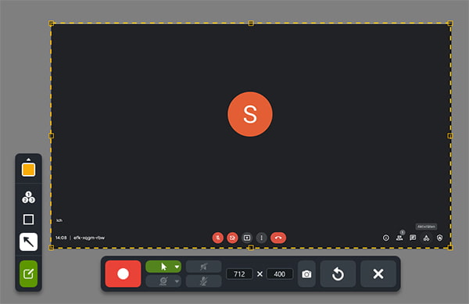Viewport: 469px width, 304px height.
Task: Click the present screen icon in meeting
Action: [x=247, y=238]
